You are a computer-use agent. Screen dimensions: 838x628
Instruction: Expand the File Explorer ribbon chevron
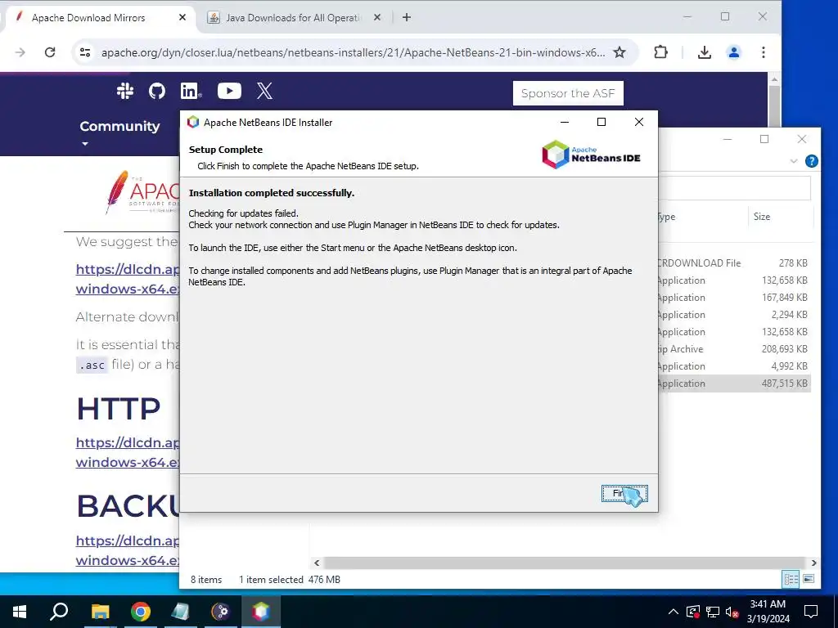tap(794, 161)
